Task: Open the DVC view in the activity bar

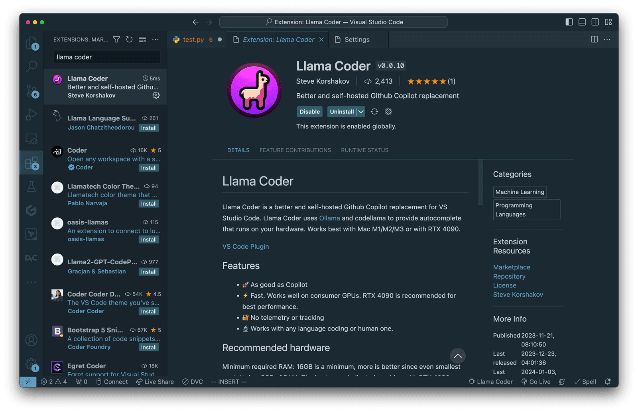Action: coord(32,258)
